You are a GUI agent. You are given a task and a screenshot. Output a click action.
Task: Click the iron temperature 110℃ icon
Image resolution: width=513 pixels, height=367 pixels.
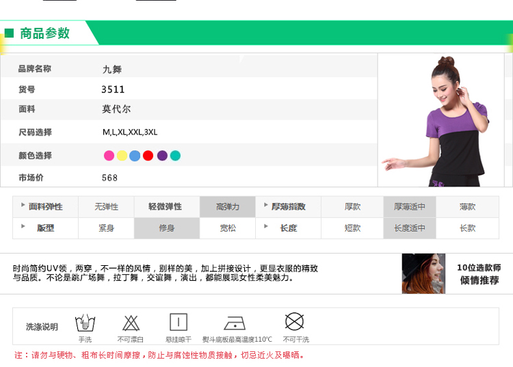pyautogui.click(x=237, y=323)
